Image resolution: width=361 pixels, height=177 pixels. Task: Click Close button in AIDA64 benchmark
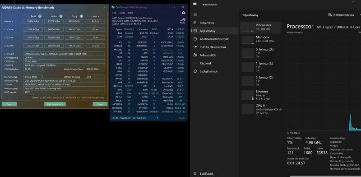[100, 104]
